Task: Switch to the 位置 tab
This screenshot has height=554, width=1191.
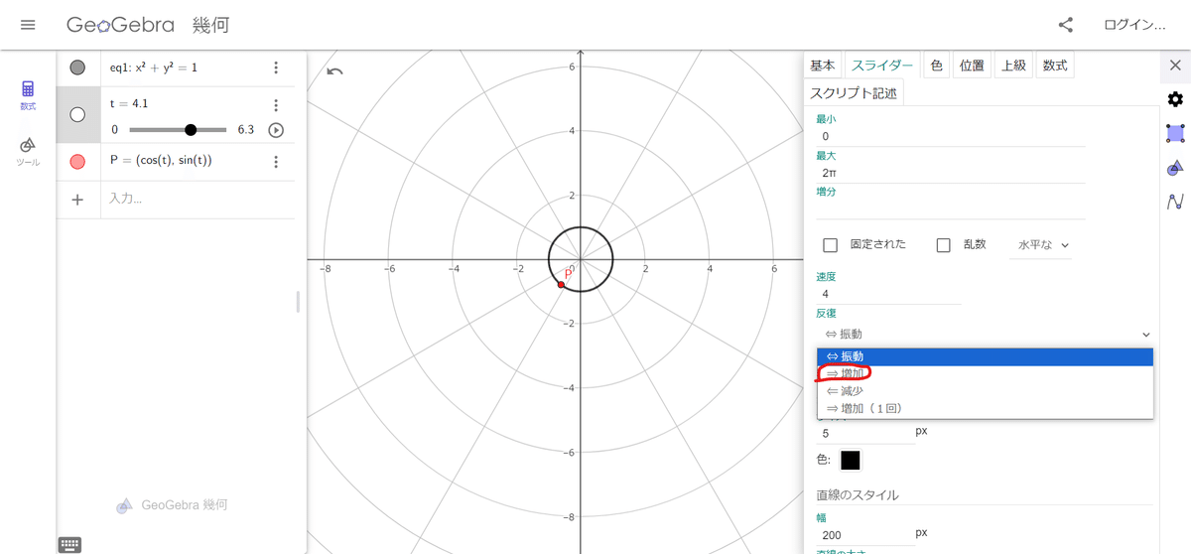Action: pyautogui.click(x=972, y=66)
